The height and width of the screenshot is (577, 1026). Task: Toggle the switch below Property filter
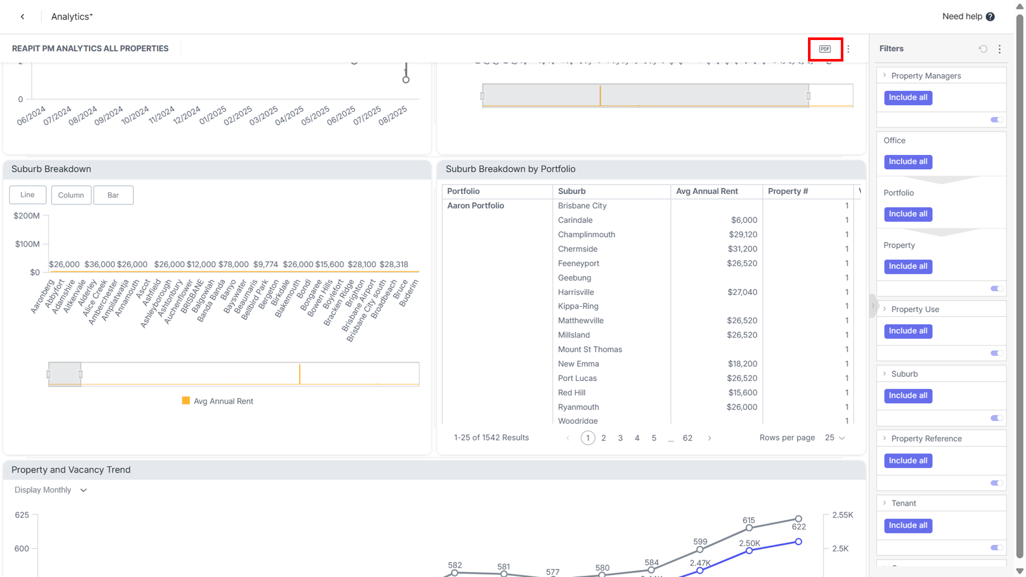(996, 288)
